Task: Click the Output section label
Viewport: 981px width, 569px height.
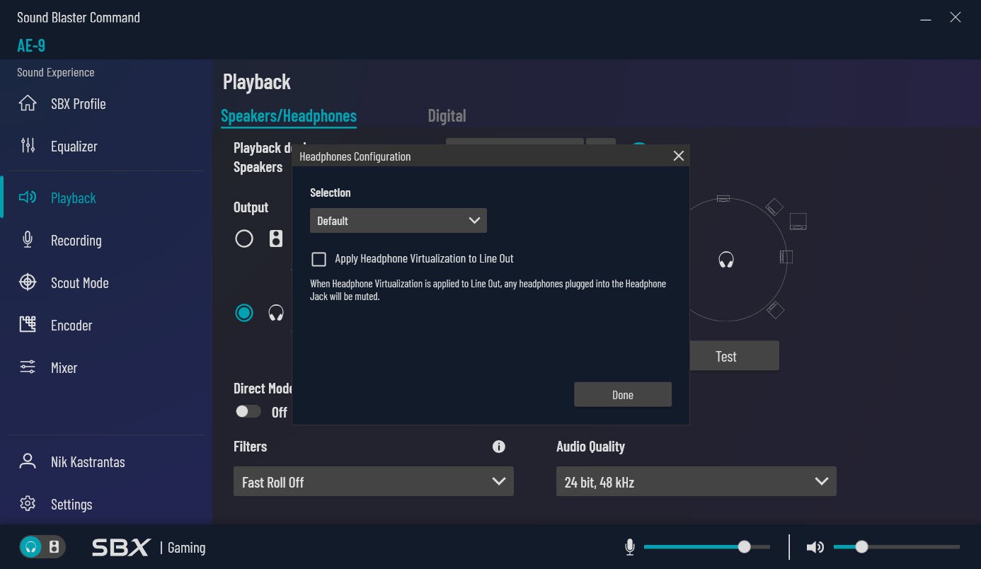Action: pos(251,207)
